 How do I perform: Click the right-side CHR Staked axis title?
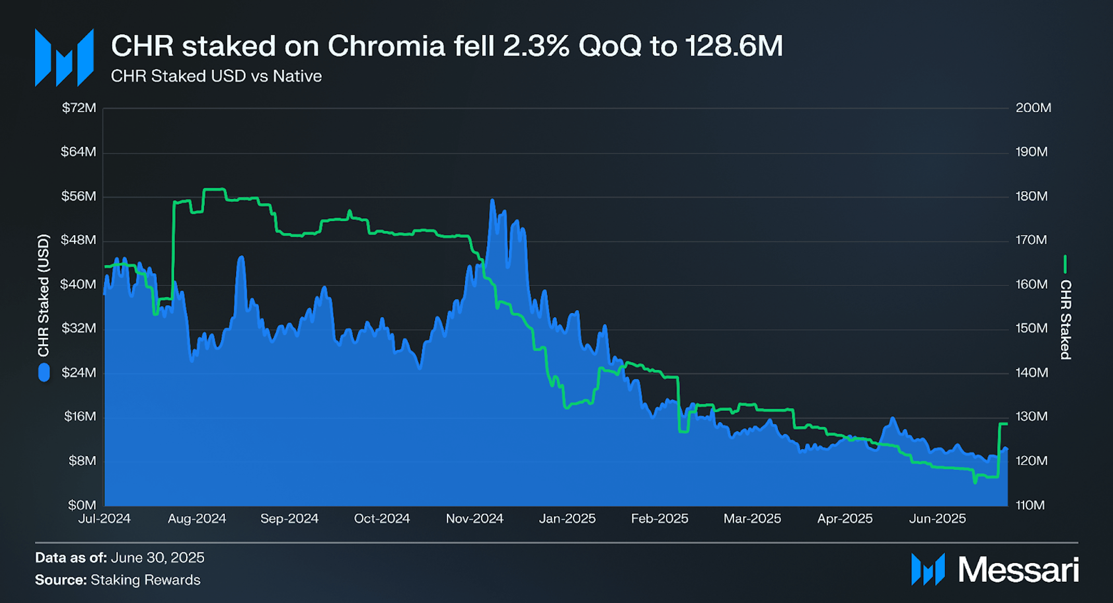1066,320
